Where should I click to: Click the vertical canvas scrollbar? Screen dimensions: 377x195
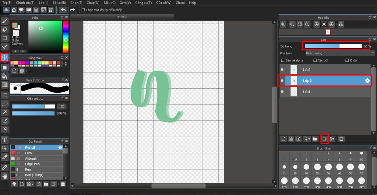point(275,104)
